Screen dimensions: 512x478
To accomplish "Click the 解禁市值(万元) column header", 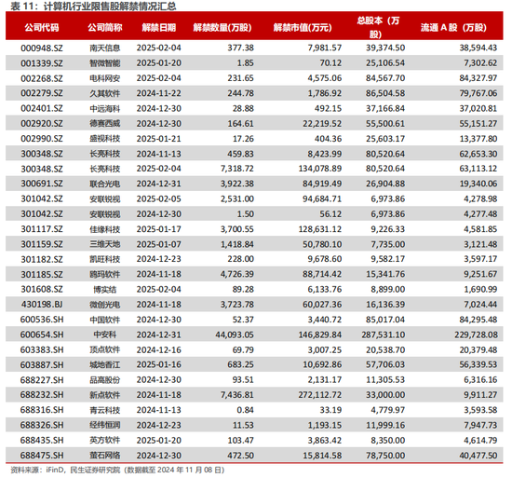I will pos(303,28).
